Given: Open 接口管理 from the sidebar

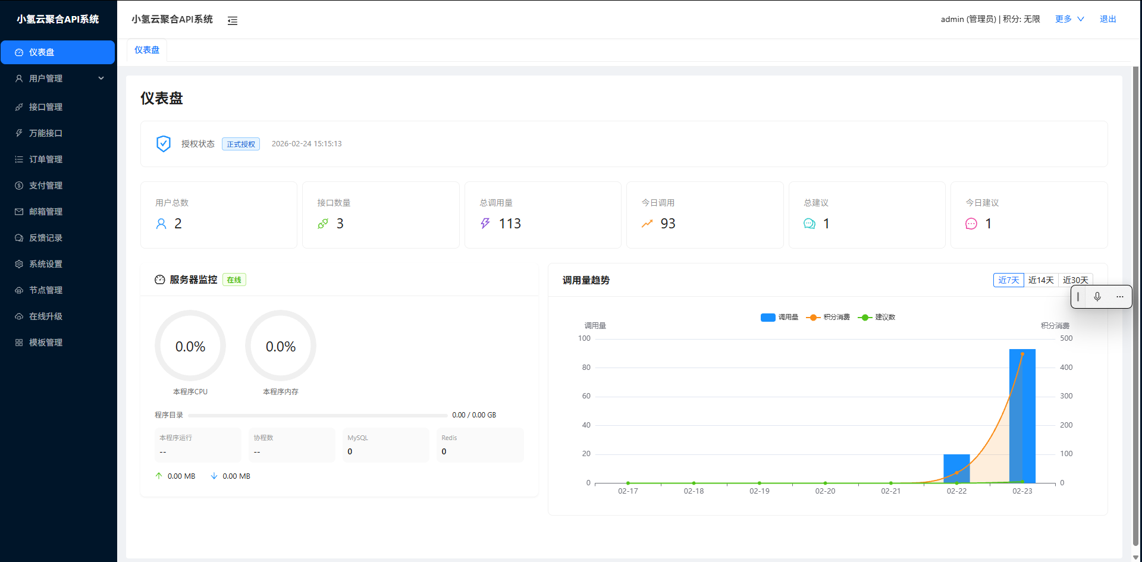Looking at the screenshot, I should [46, 106].
